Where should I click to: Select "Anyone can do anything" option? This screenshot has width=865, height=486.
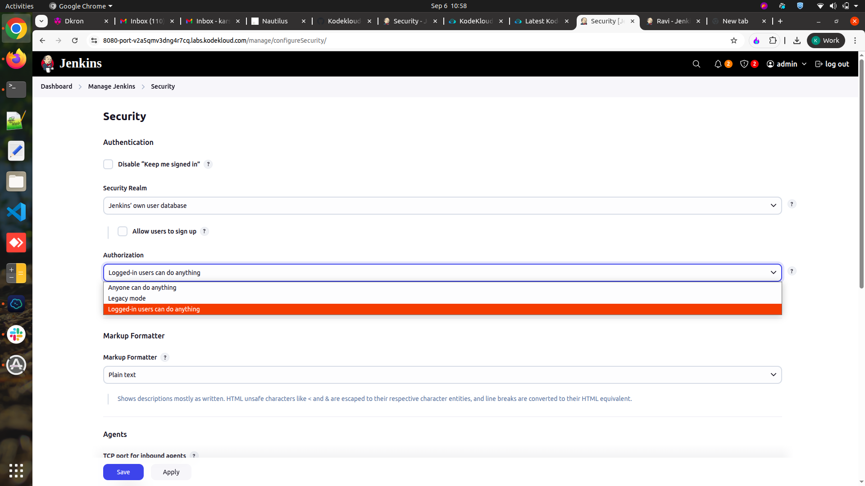[x=142, y=288]
